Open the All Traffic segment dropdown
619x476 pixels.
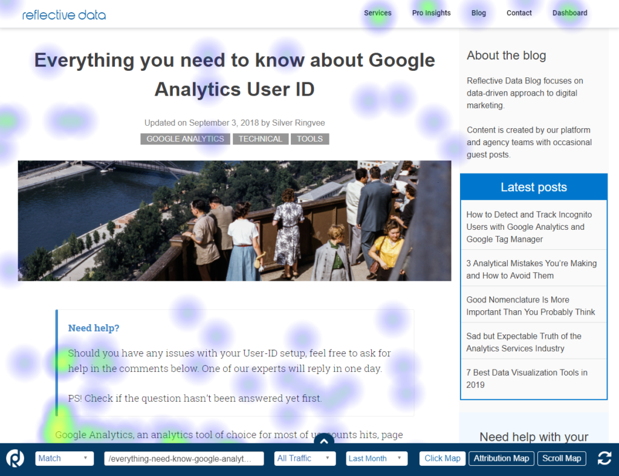305,458
